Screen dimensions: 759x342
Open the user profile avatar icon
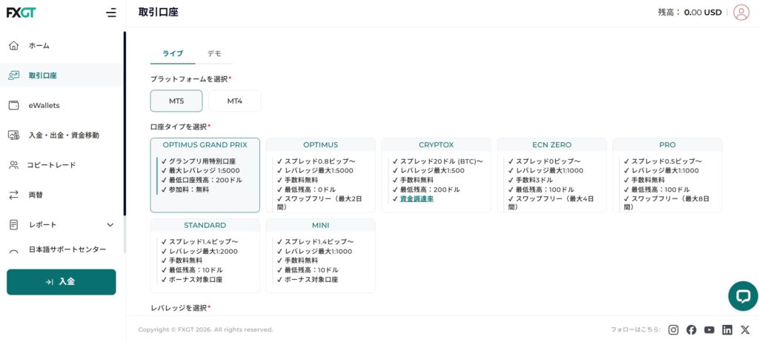[740, 13]
